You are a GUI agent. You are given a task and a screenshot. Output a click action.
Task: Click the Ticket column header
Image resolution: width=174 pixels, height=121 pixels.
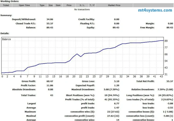tap(6, 5)
